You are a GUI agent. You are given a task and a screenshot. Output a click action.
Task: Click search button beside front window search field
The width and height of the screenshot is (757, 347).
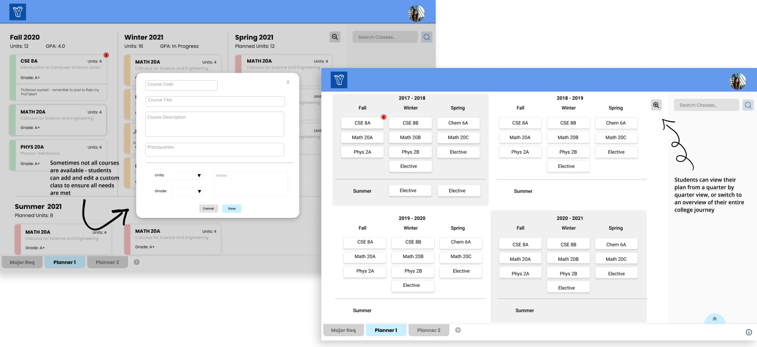[x=748, y=105]
